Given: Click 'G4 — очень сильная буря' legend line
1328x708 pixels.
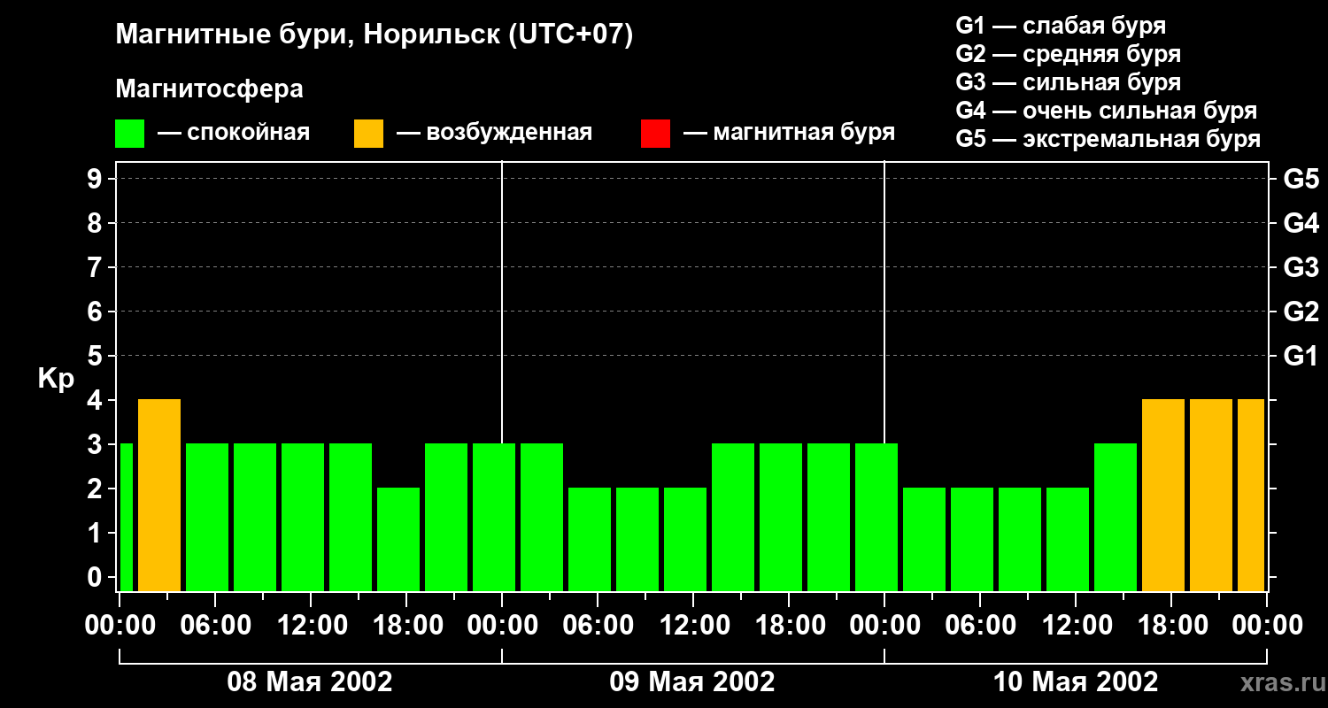Looking at the screenshot, I should (x=1106, y=111).
